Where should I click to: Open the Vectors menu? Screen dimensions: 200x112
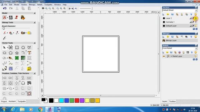(24, 5)
